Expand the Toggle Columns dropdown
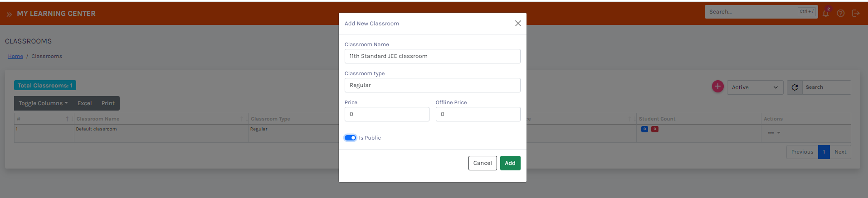 43,103
